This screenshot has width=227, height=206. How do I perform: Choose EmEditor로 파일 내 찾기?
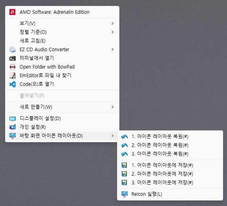pos(62,76)
